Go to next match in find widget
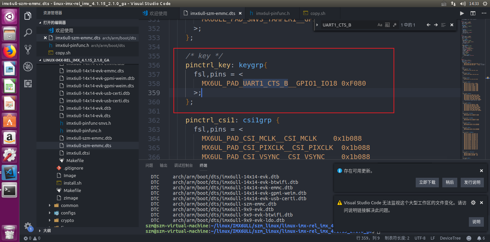This screenshot has width=490, height=242. [x=436, y=25]
